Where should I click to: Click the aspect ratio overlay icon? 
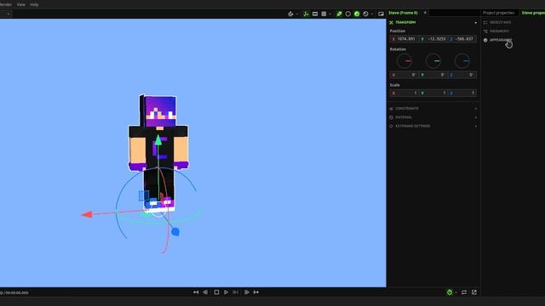[315, 14]
